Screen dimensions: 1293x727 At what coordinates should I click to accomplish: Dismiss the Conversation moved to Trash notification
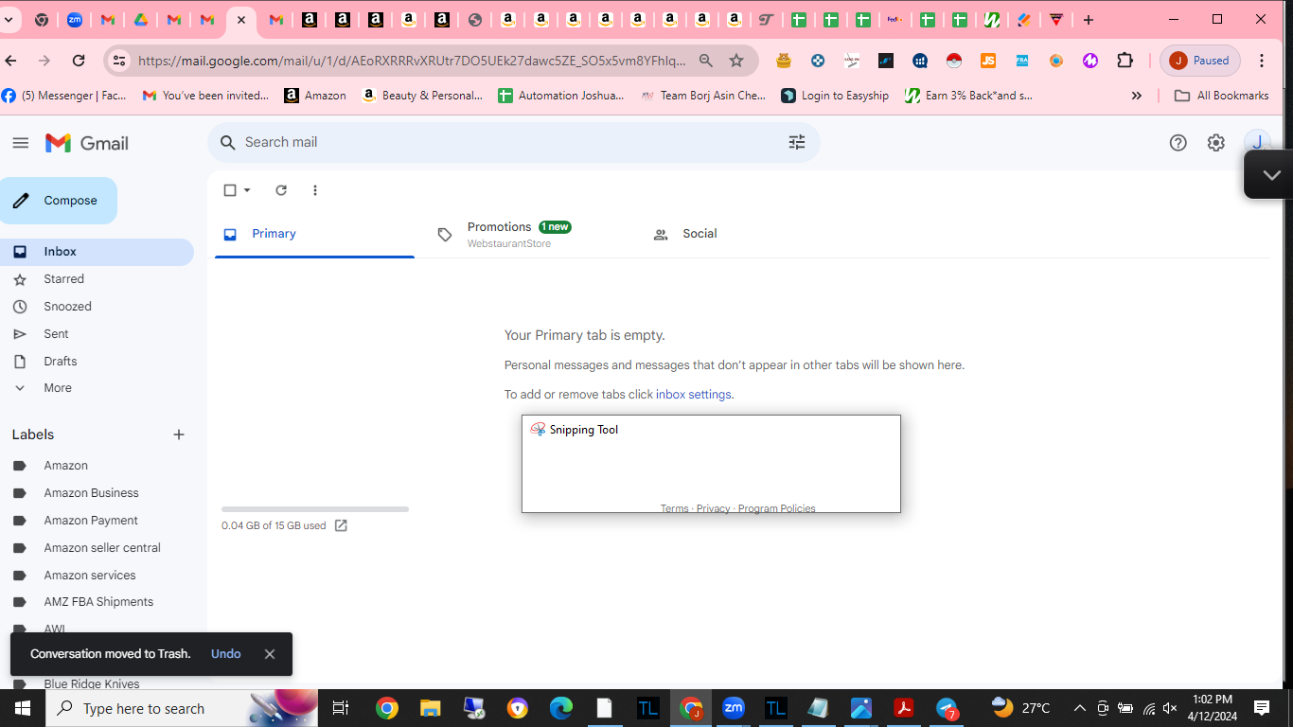tap(270, 654)
